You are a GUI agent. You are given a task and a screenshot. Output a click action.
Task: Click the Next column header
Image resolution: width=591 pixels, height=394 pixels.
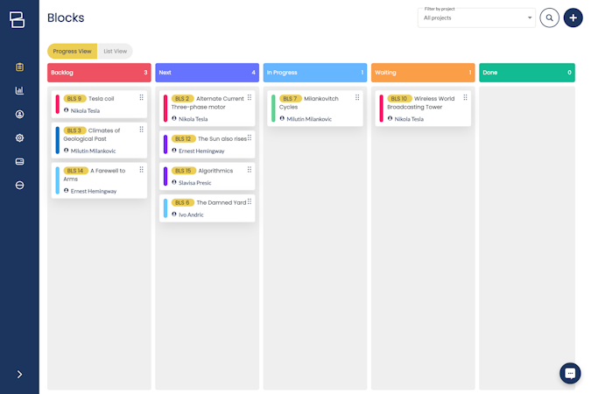click(207, 73)
